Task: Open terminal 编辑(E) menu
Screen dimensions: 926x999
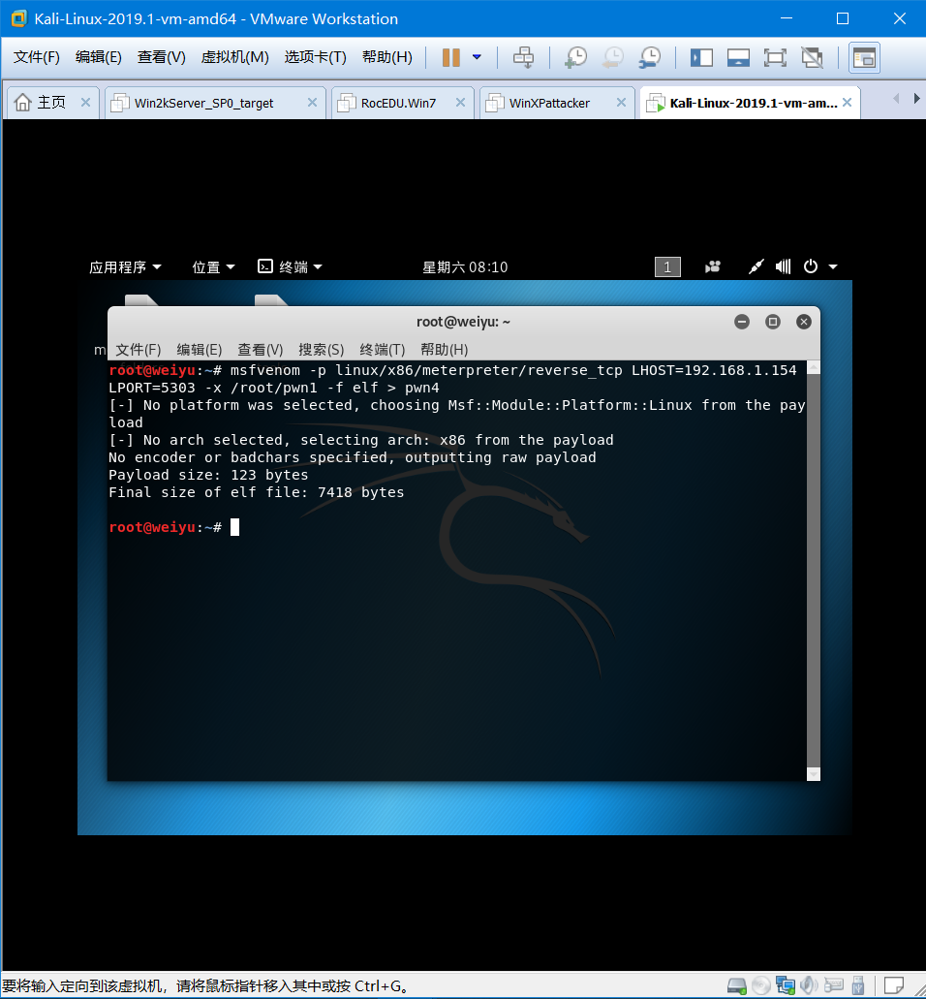Action: pos(200,350)
